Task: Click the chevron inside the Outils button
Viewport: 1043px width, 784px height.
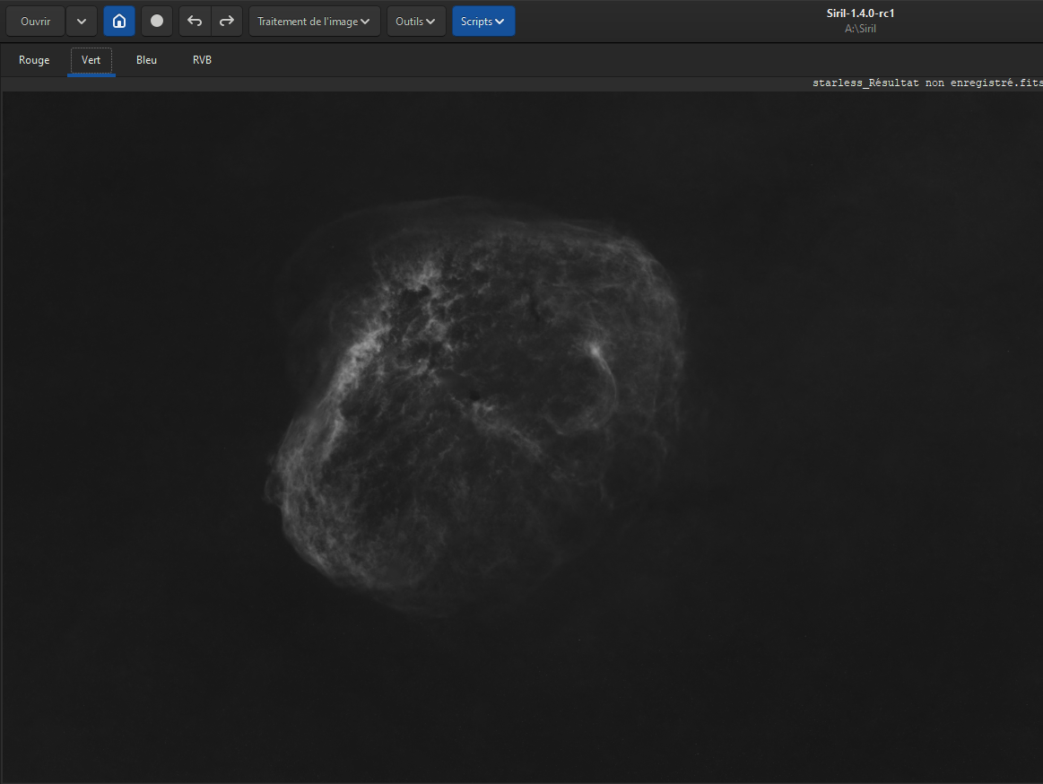Action: point(431,22)
